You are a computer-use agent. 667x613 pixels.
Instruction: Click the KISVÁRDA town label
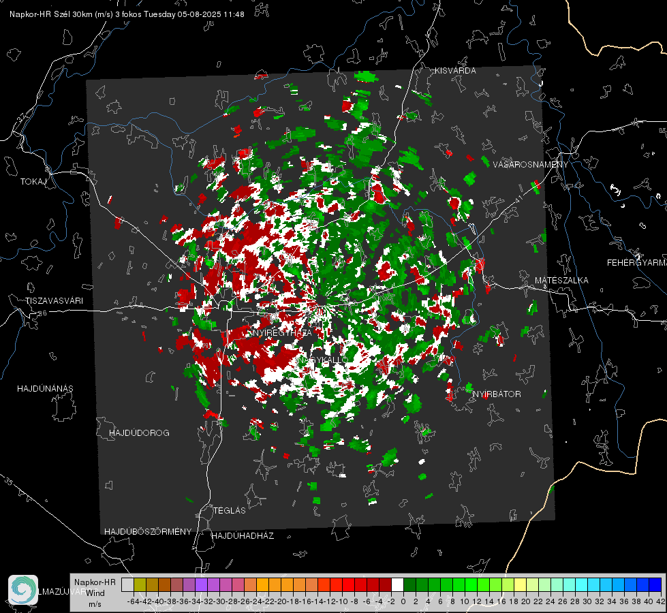(x=455, y=71)
